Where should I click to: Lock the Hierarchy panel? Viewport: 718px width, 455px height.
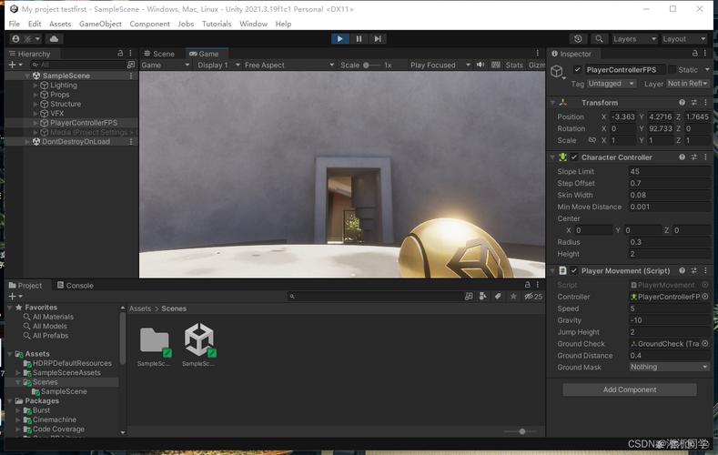point(120,54)
